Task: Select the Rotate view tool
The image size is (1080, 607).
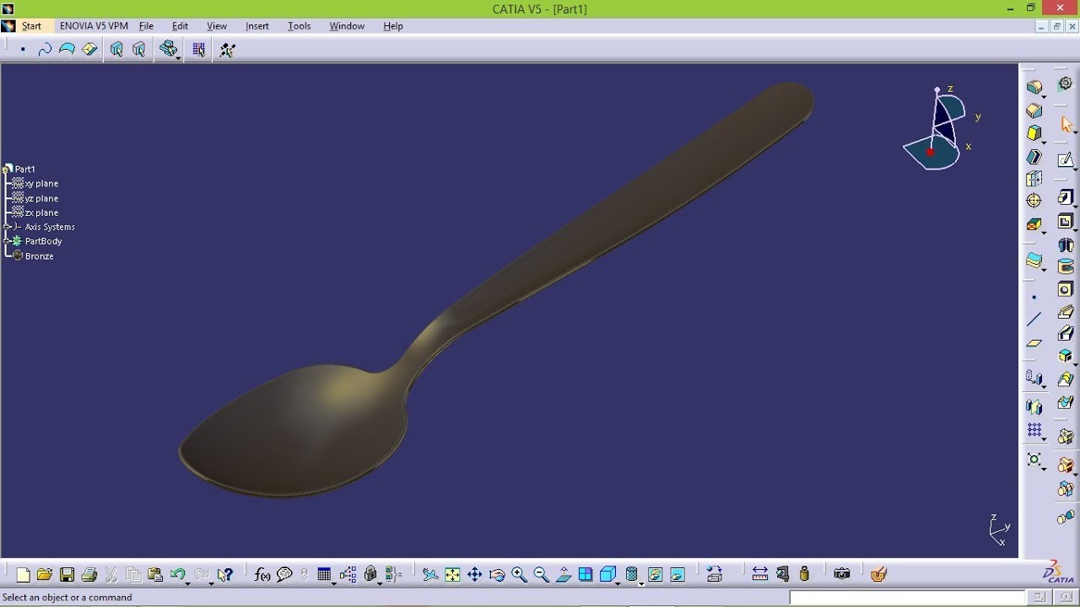Action: coord(497,575)
